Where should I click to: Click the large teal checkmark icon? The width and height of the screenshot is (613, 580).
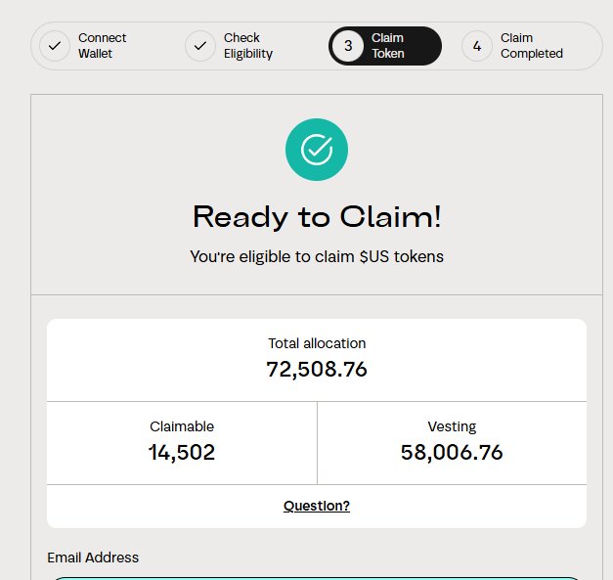[316, 150]
